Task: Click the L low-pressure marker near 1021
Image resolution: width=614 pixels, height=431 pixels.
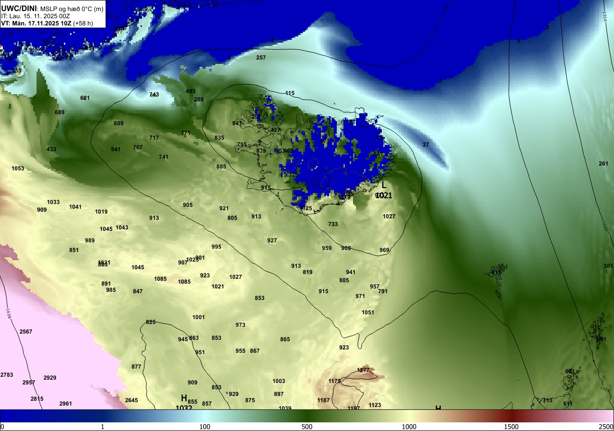Action: pos(384,185)
